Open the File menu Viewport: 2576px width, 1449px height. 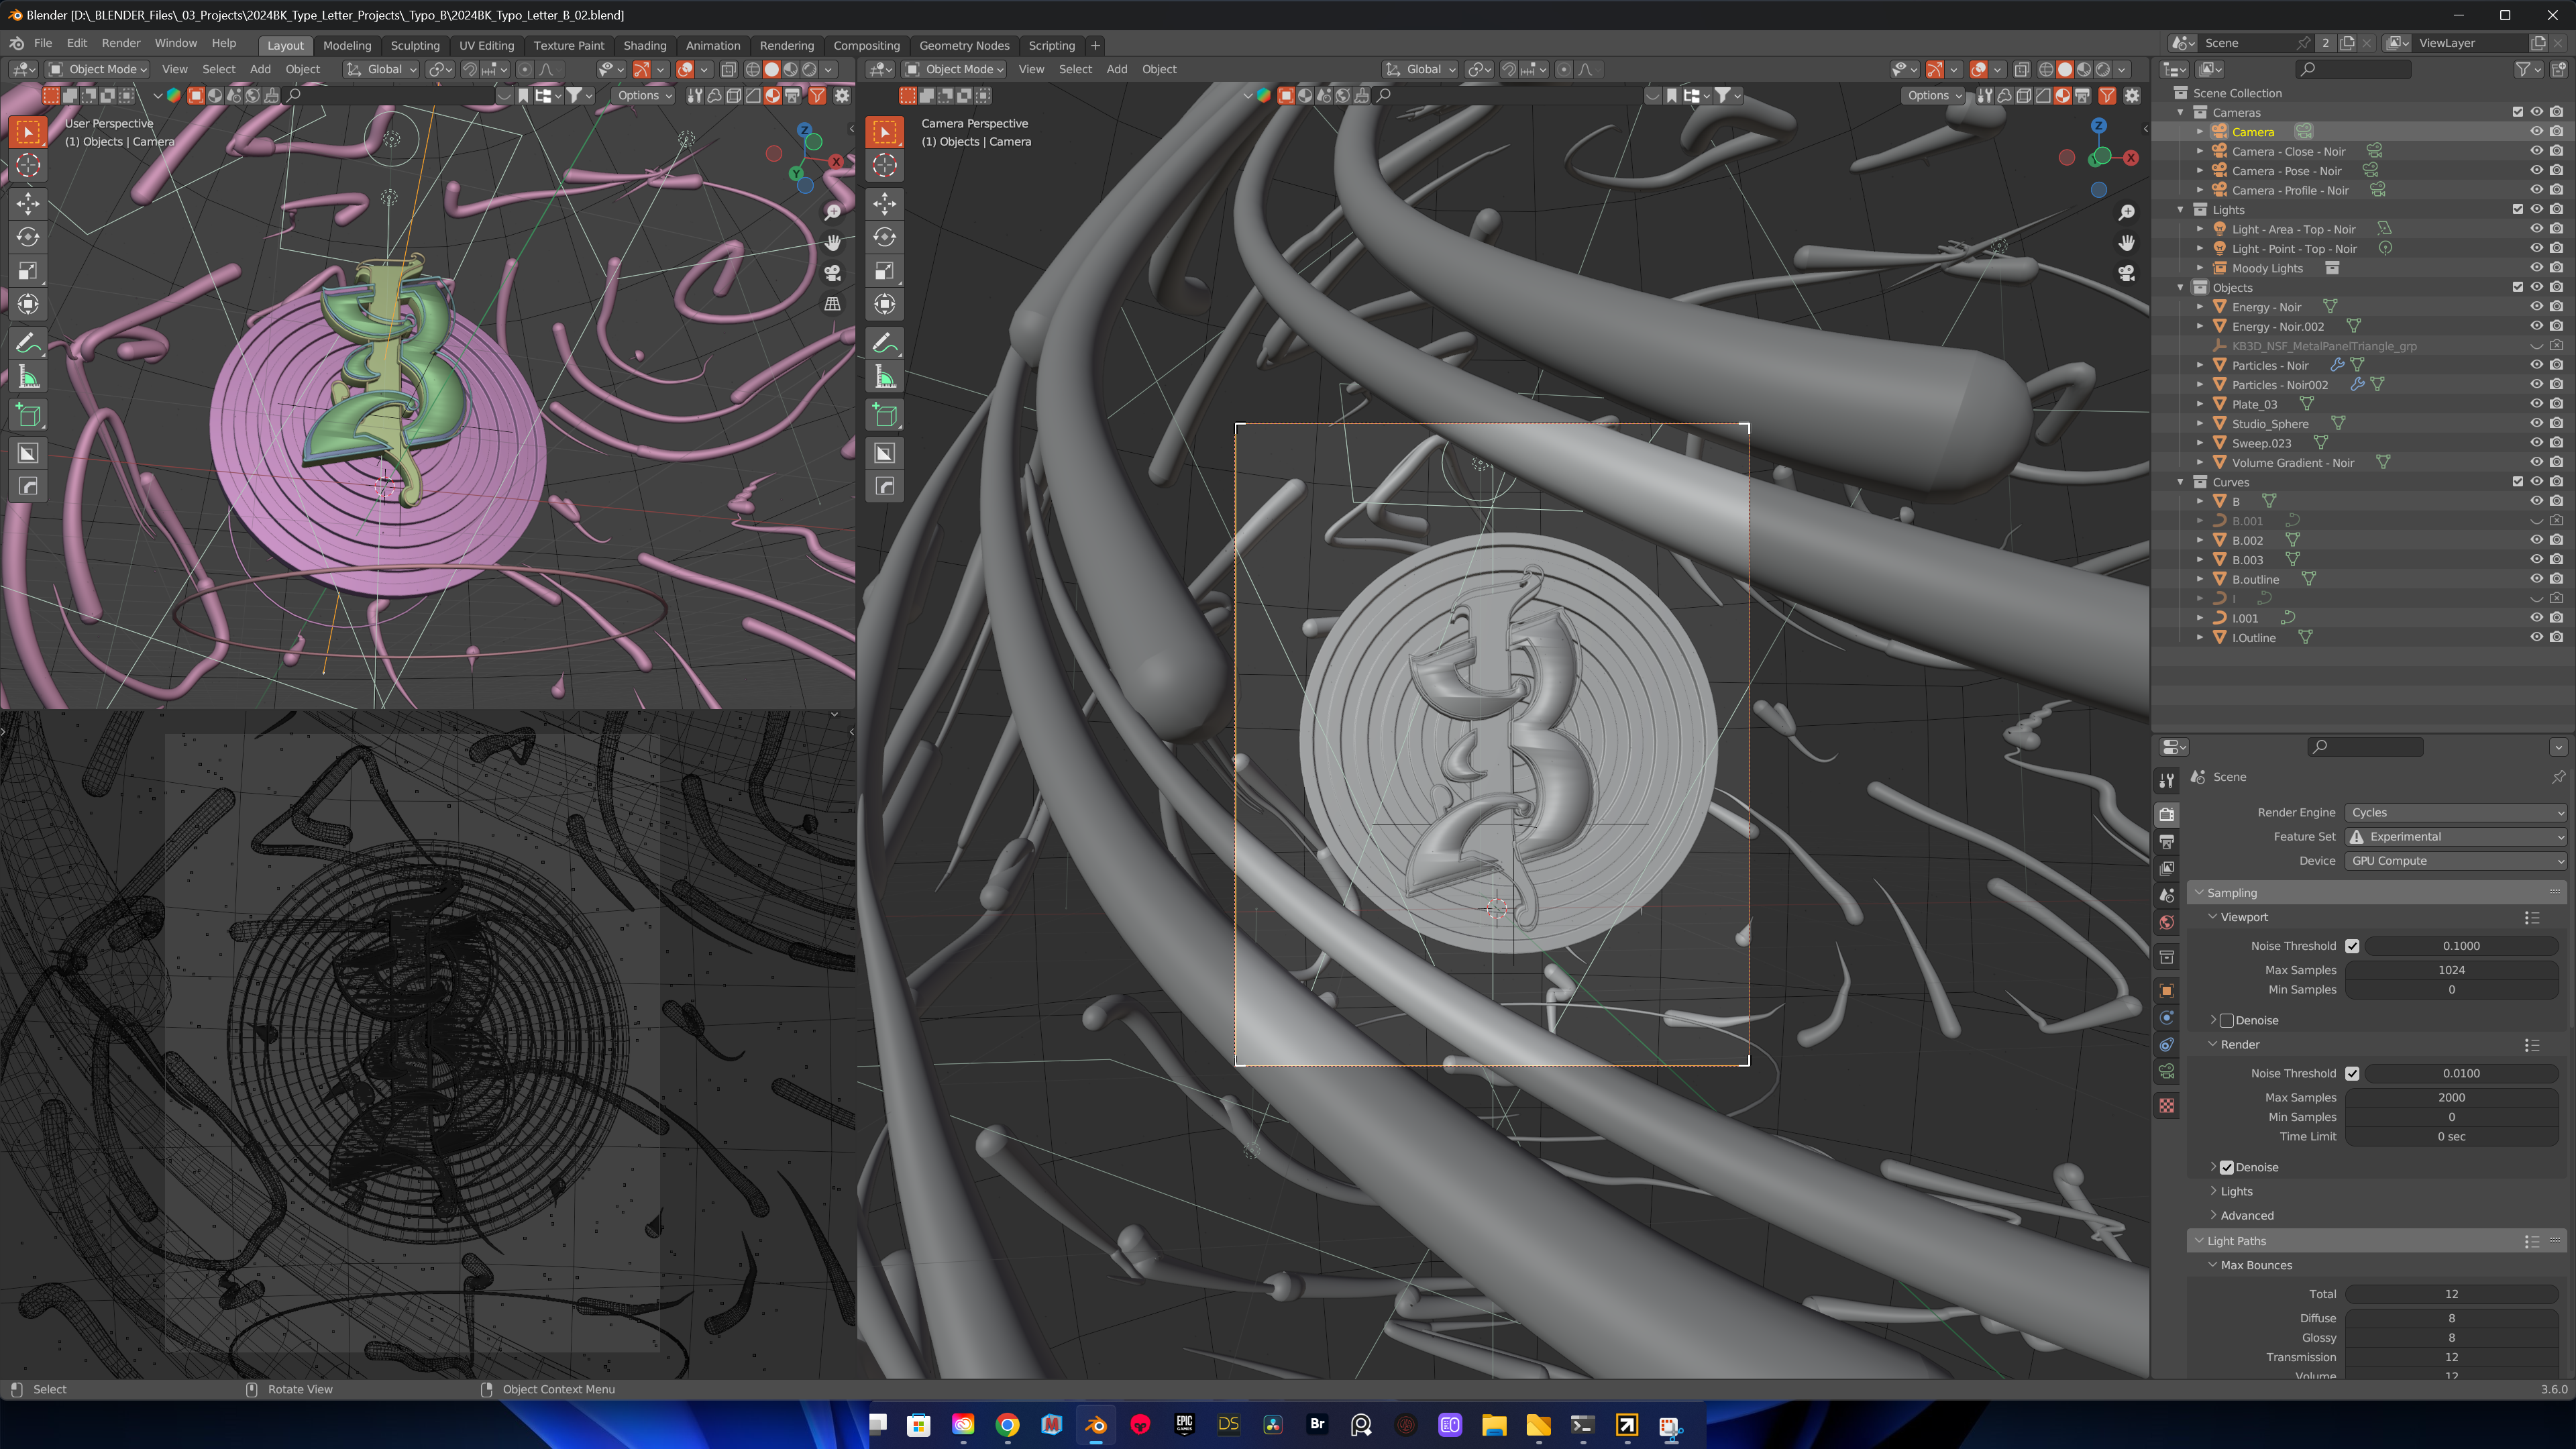coord(43,43)
